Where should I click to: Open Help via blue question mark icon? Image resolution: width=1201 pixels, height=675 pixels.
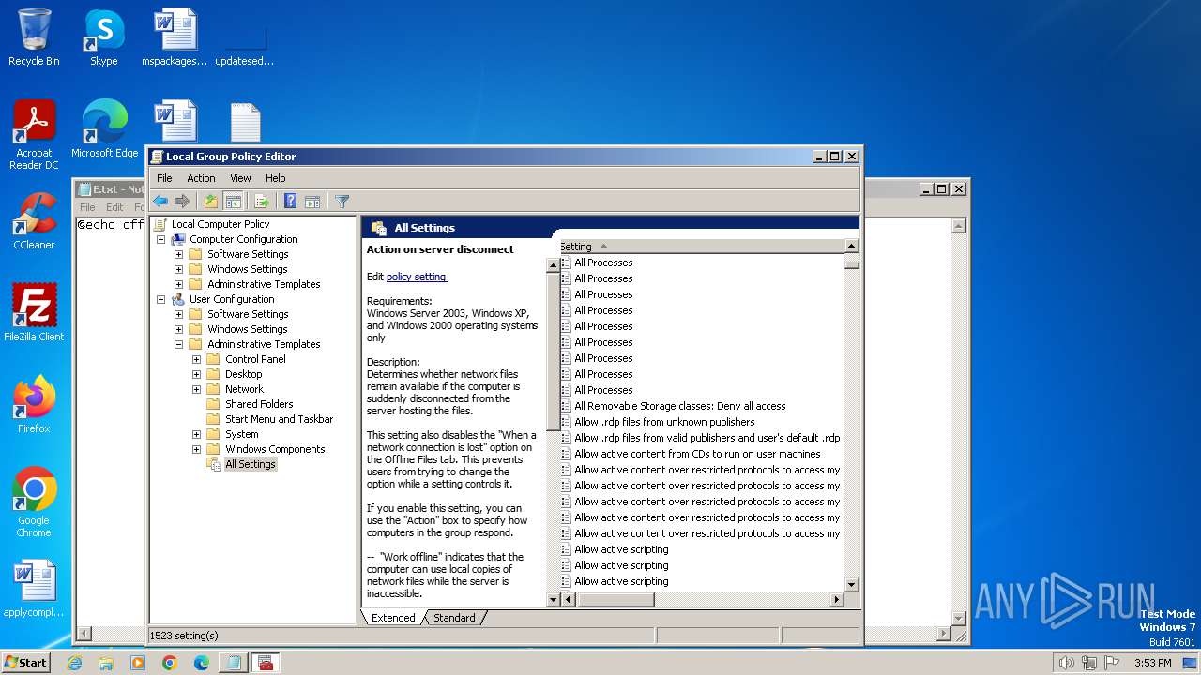[290, 201]
